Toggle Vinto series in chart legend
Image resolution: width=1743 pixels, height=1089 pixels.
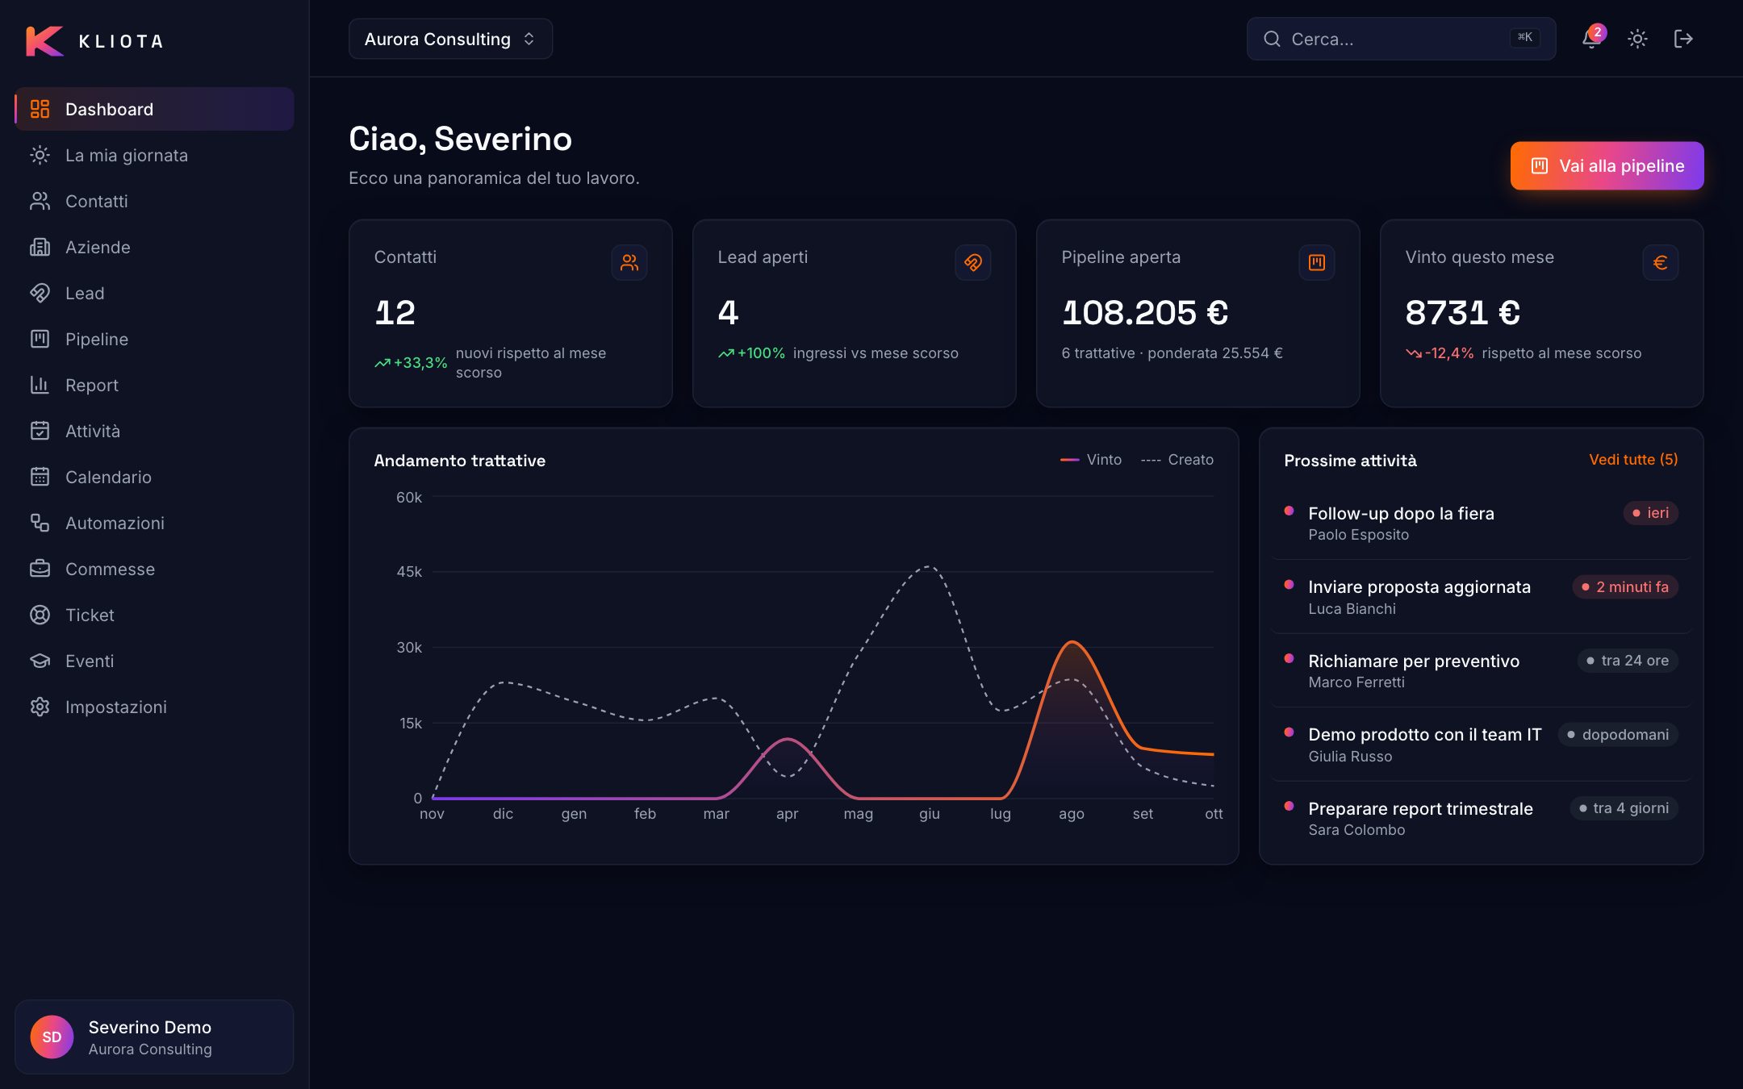pyautogui.click(x=1091, y=460)
